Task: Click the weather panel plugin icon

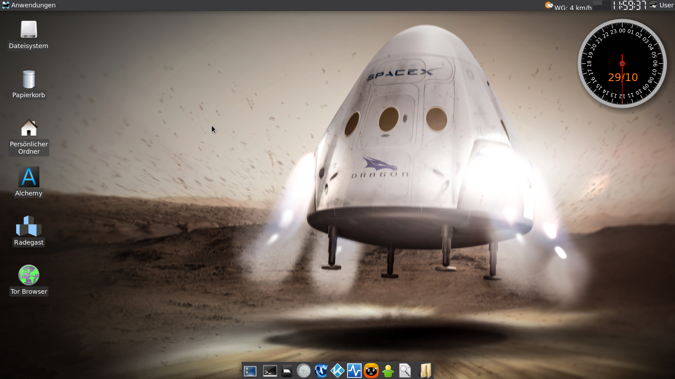Action: (549, 5)
